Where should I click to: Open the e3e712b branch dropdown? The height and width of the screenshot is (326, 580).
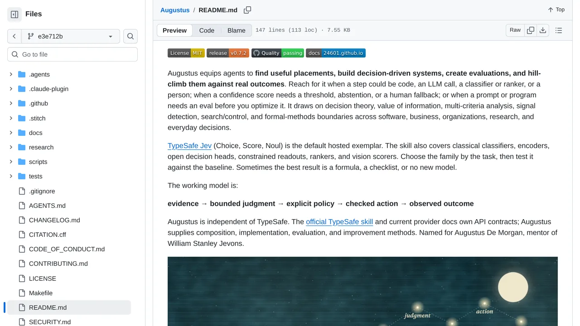pyautogui.click(x=70, y=36)
